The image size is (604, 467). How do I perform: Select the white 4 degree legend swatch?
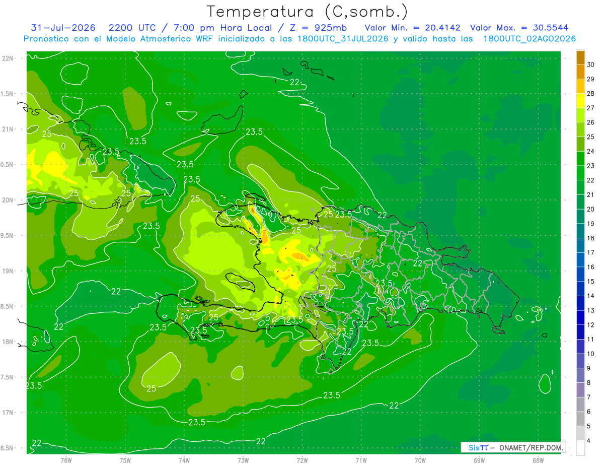click(x=580, y=448)
